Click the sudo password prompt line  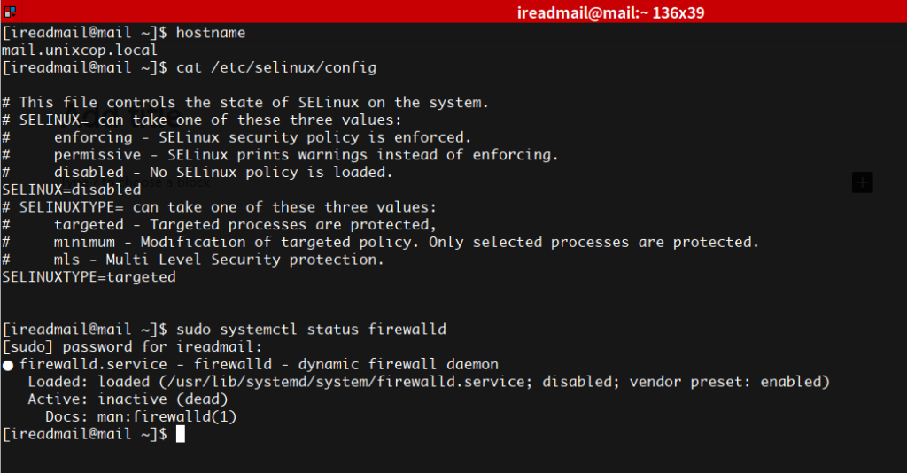pos(132,347)
